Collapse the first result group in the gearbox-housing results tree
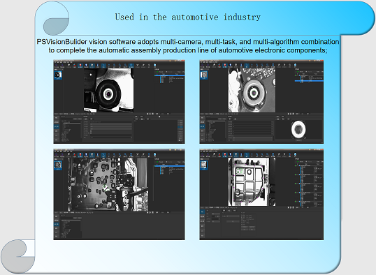376x275 pixels. coord(300,165)
